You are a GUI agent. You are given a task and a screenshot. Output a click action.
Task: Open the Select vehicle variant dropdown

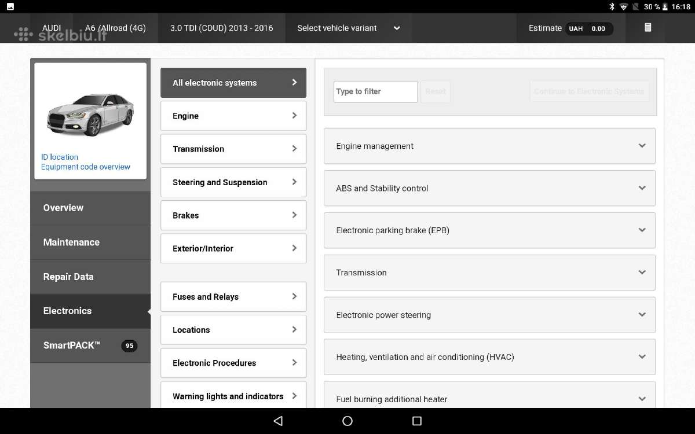[348, 28]
